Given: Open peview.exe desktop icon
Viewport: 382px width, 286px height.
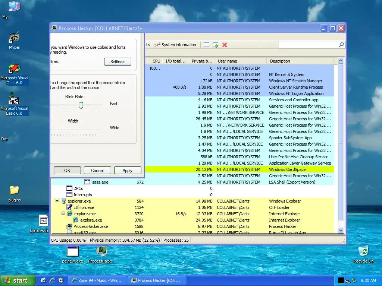Looking at the screenshot, I should pos(73,255).
